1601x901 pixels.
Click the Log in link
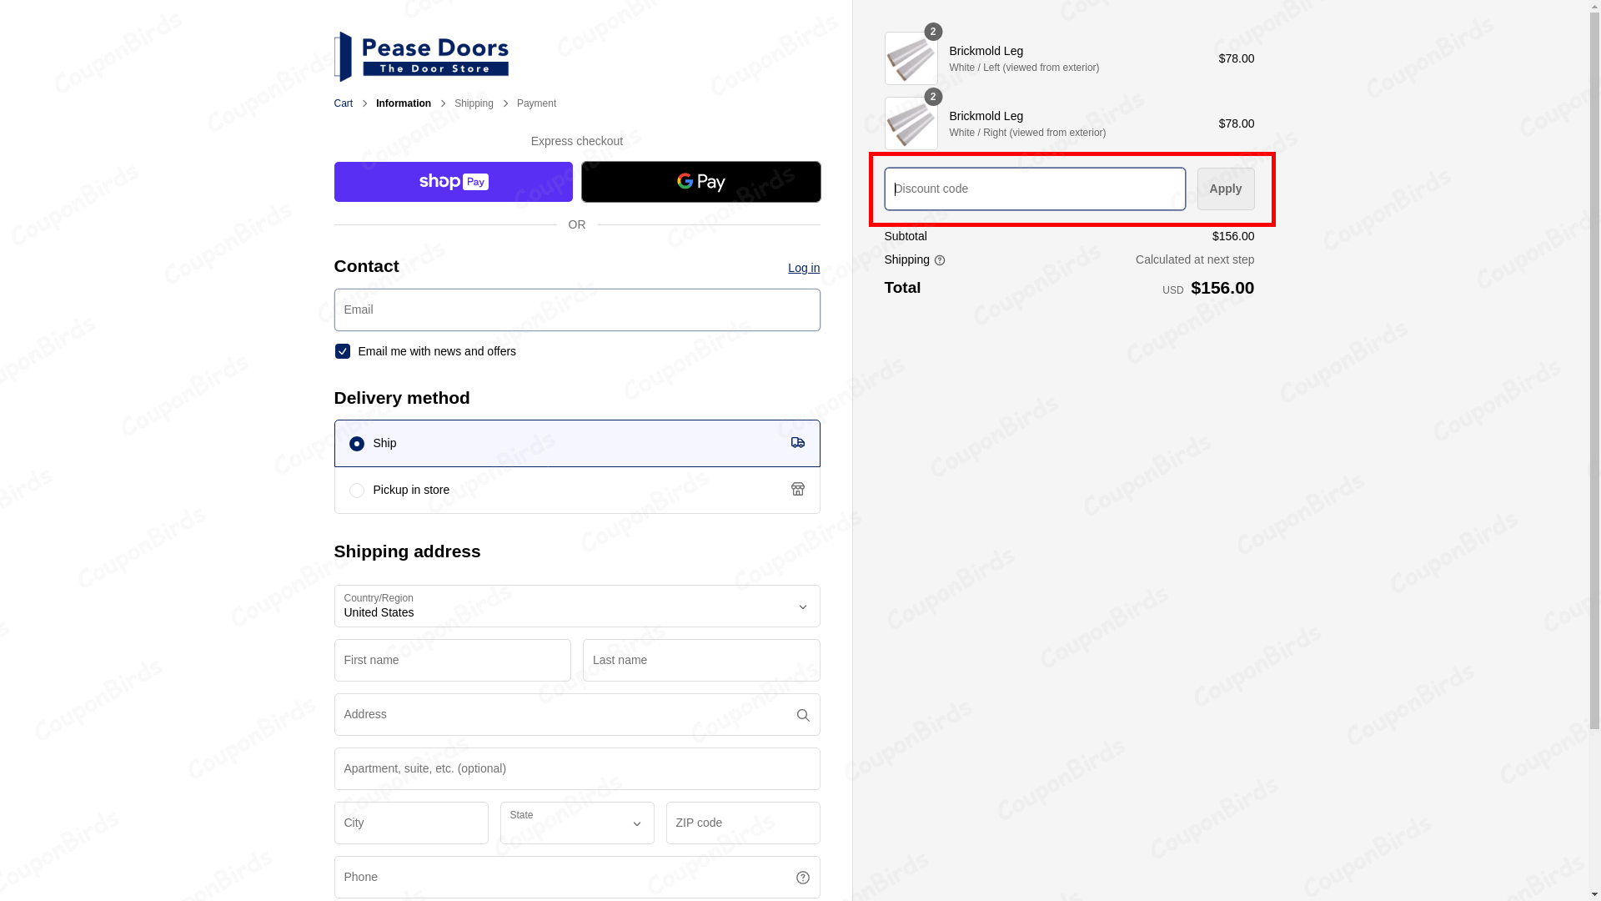[803, 268]
